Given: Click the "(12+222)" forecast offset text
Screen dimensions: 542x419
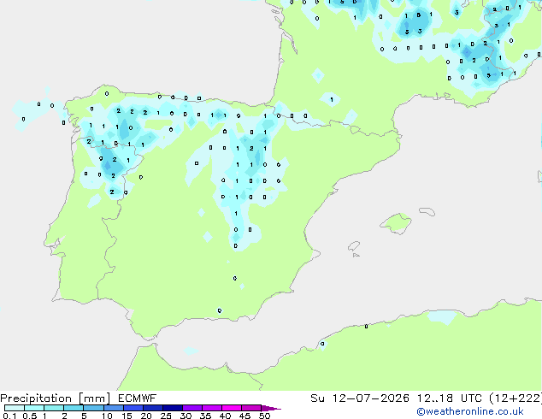Looking at the screenshot, I should [x=515, y=398].
